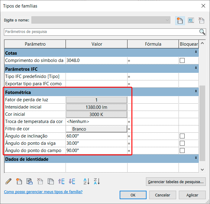Click the Fórmula column header

pos(153,44)
